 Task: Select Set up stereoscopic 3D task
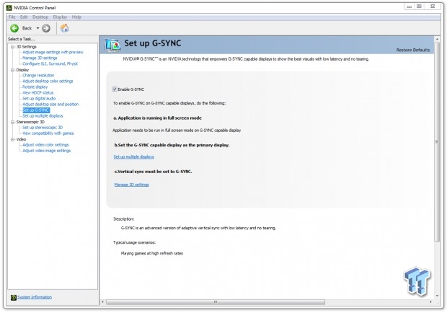point(43,128)
